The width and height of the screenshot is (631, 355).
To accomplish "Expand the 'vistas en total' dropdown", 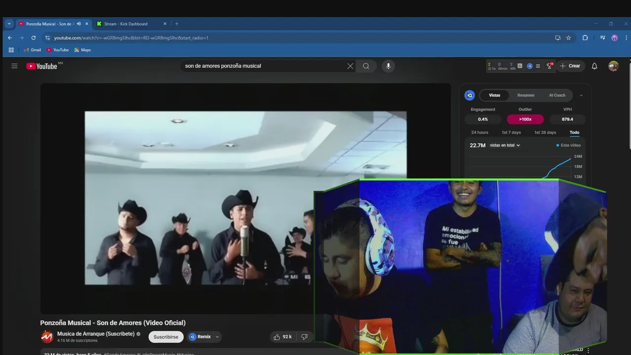I will pos(505,145).
